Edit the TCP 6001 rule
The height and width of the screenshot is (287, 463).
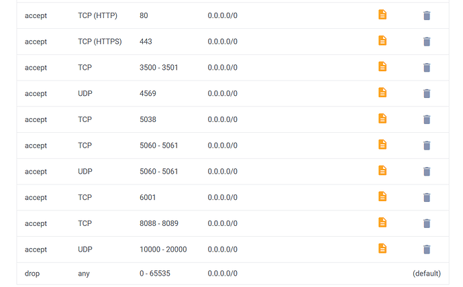(x=382, y=196)
